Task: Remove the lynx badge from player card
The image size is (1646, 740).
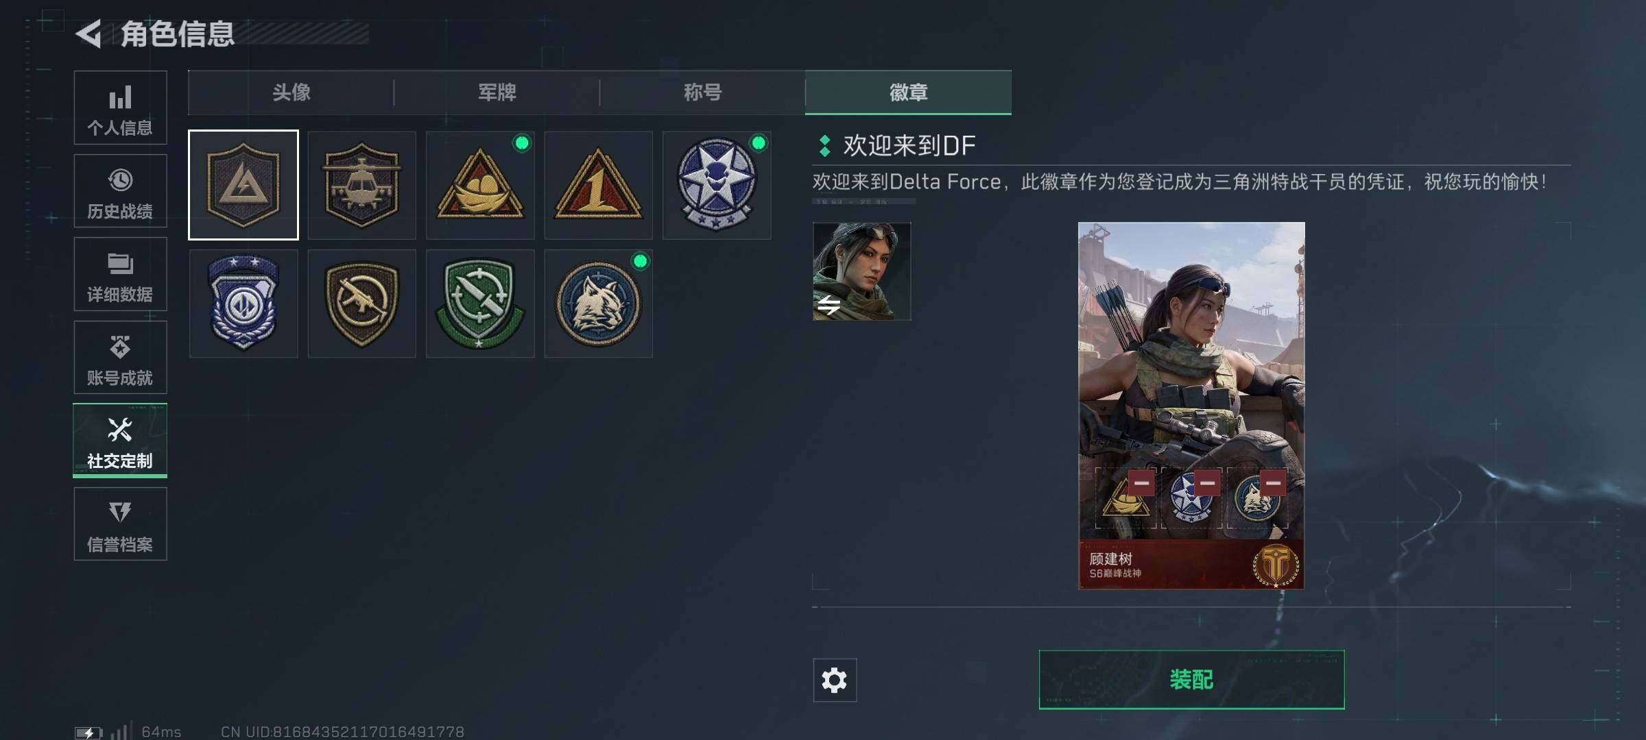Action: (x=1273, y=483)
